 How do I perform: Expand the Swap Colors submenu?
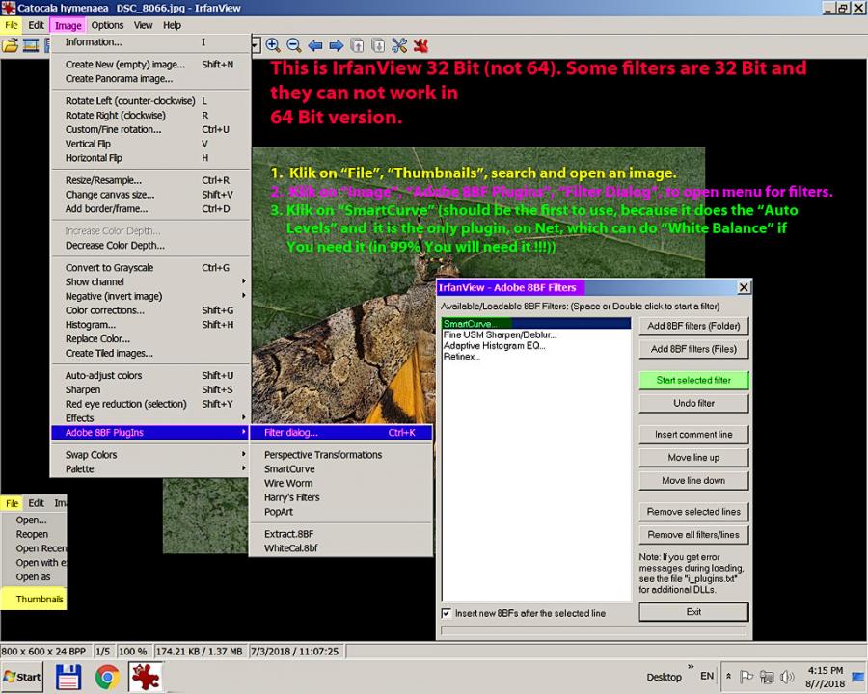click(150, 455)
